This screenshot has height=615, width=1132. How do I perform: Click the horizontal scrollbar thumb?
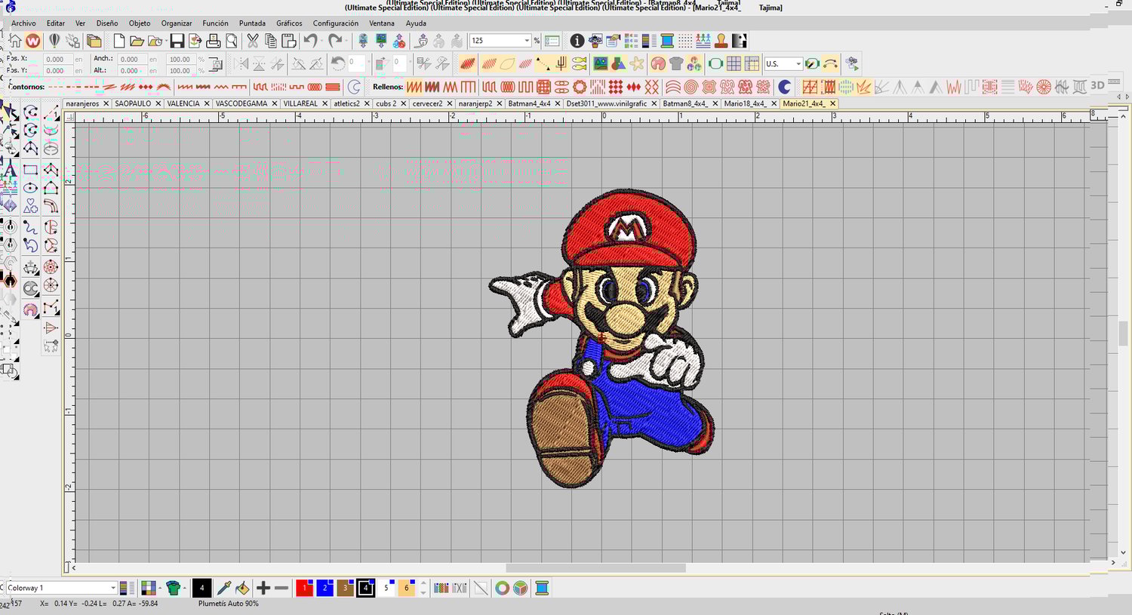[x=595, y=567]
